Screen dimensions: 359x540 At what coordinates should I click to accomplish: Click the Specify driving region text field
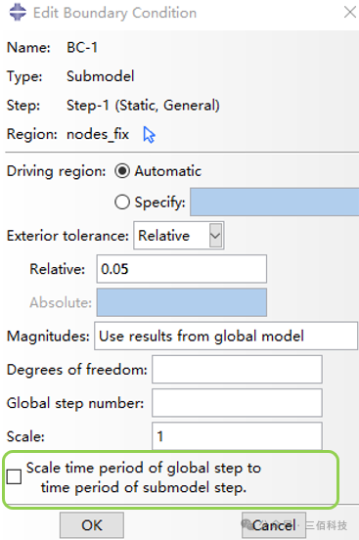[275, 202]
